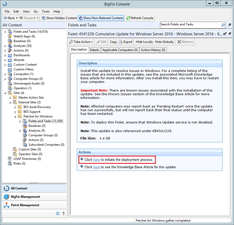Toggle Show Non-Relevant Content
234x225 pixels.
(x=101, y=18)
